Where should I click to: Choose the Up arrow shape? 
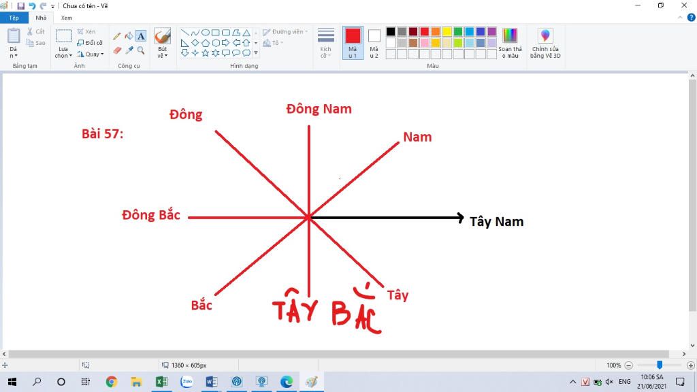pyautogui.click(x=246, y=43)
